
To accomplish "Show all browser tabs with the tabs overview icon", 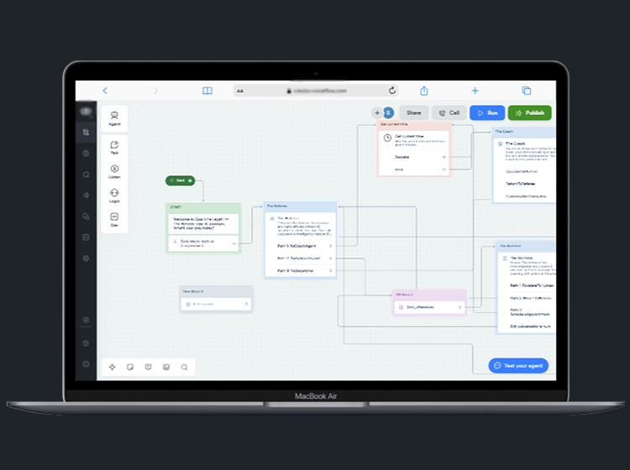I will tap(527, 91).
